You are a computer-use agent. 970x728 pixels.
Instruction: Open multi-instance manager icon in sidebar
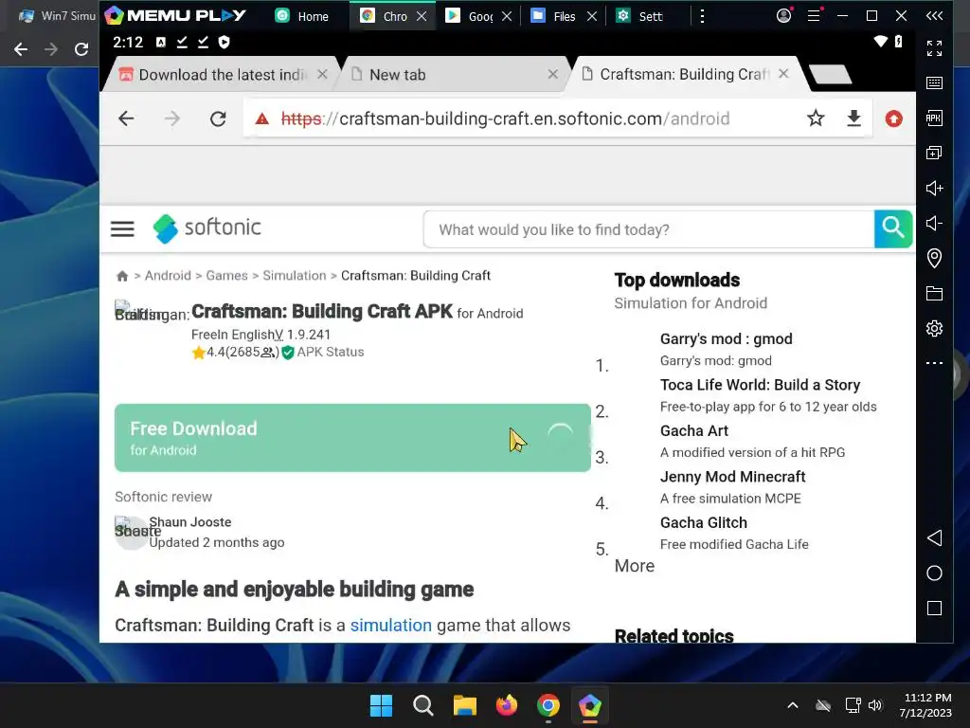934,153
